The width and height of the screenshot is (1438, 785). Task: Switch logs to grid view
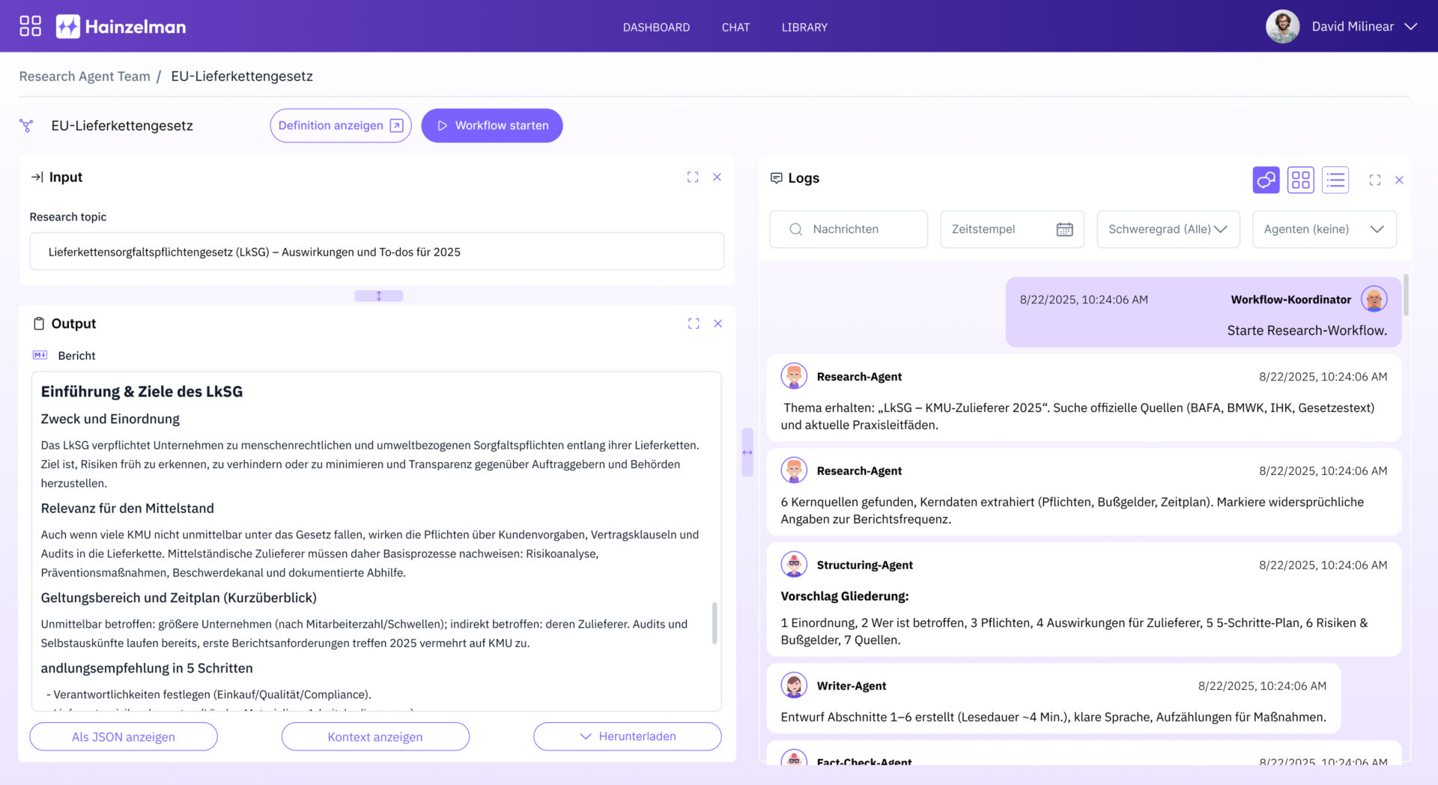tap(1300, 180)
